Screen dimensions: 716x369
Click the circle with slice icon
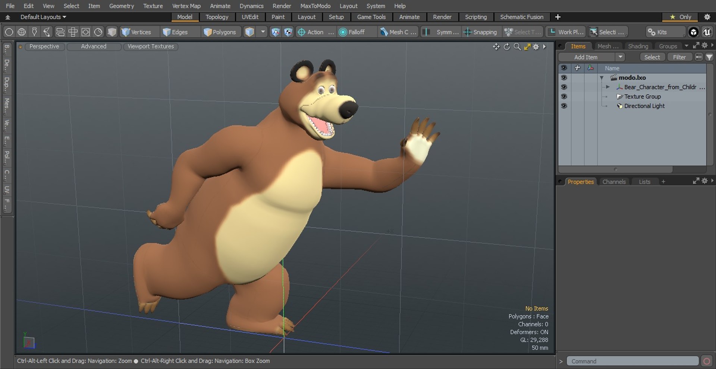coord(98,32)
